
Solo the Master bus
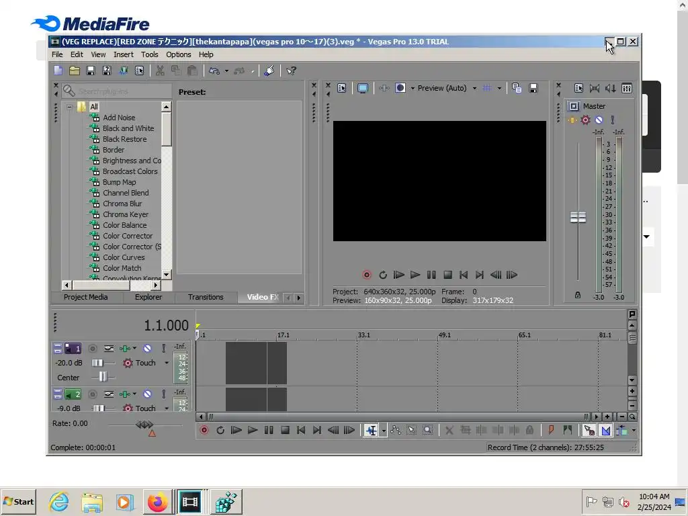[x=613, y=120]
